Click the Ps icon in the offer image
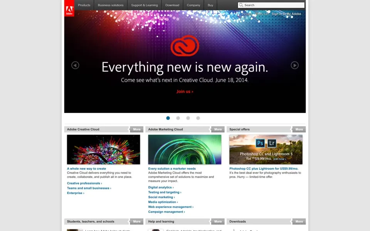The width and height of the screenshot is (370, 231). pos(260,143)
